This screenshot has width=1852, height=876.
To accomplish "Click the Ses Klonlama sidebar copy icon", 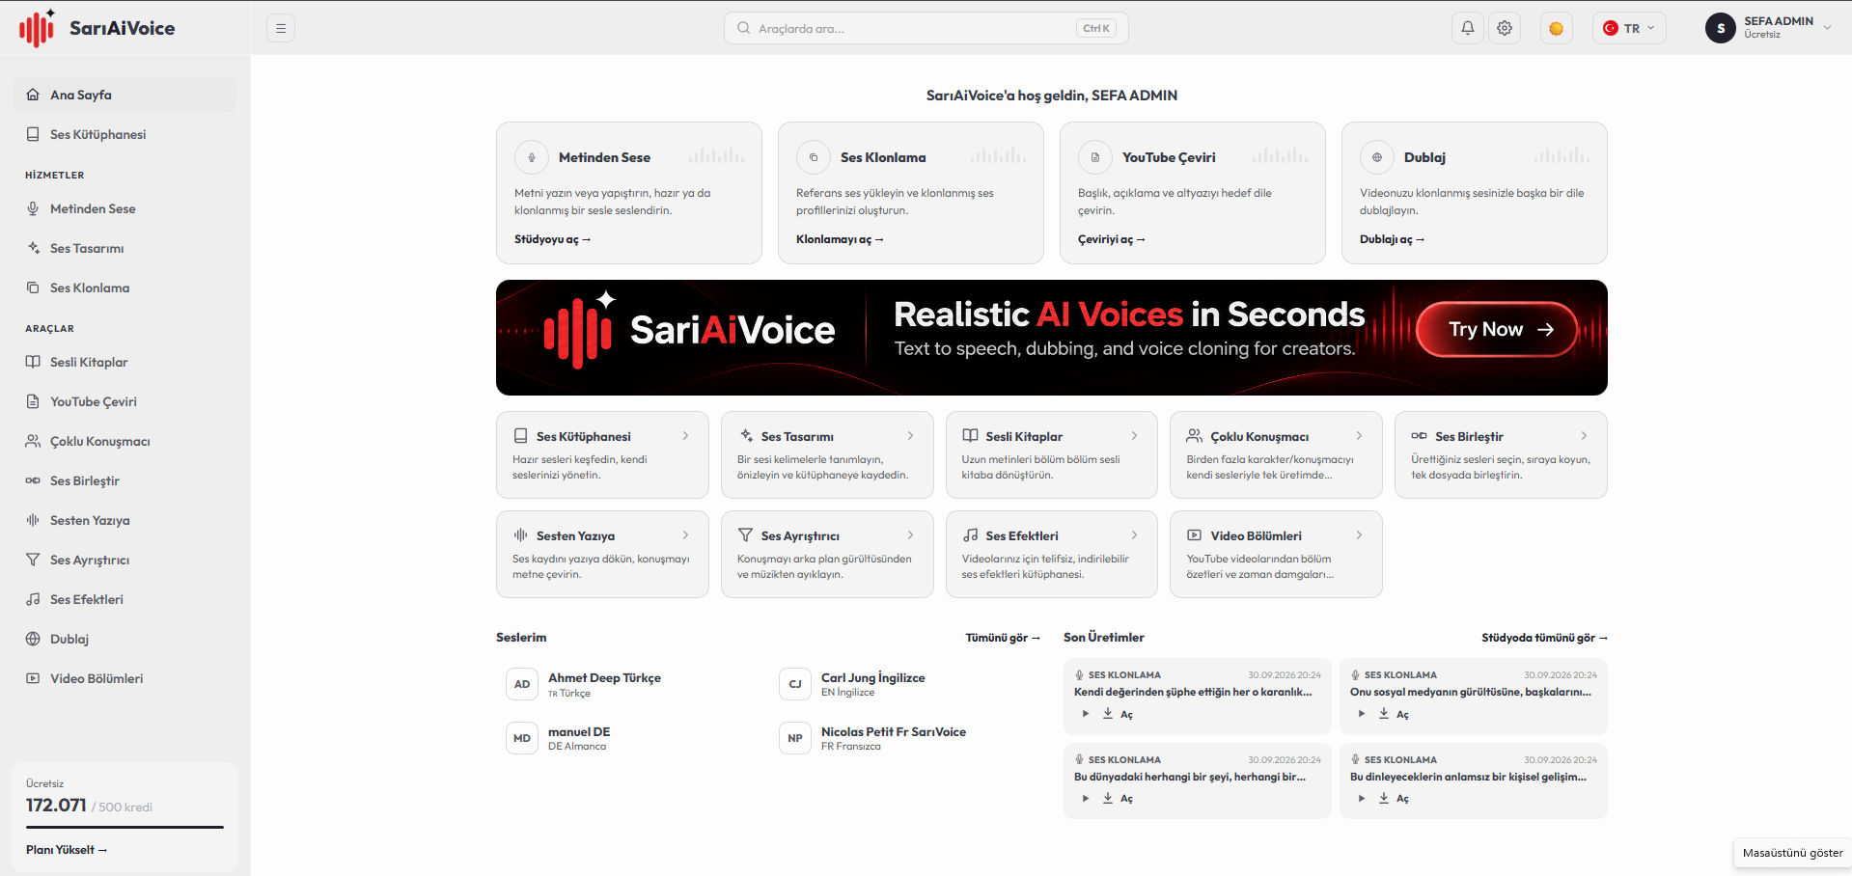I will click(x=33, y=287).
